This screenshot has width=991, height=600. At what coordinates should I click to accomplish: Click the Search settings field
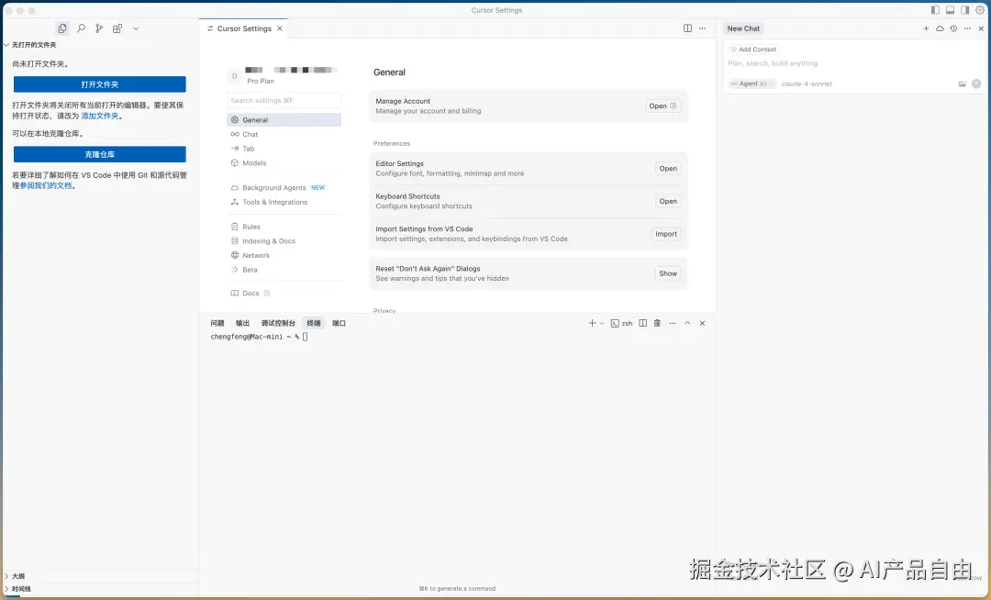[284, 100]
